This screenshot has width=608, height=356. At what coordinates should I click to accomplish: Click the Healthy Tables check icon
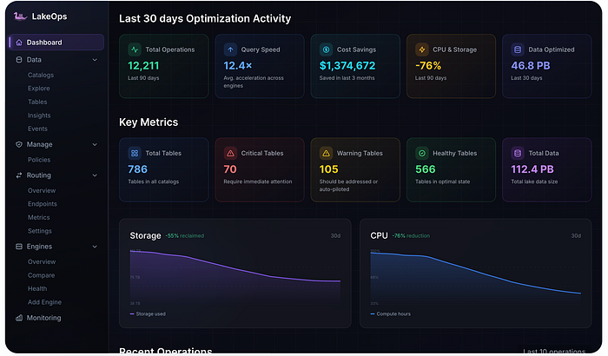422,153
